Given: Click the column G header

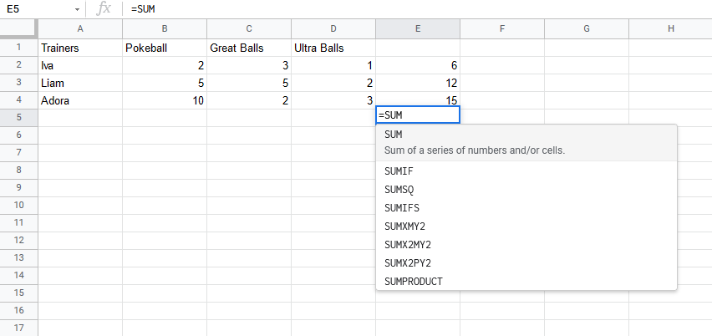Looking at the screenshot, I should [x=586, y=29].
